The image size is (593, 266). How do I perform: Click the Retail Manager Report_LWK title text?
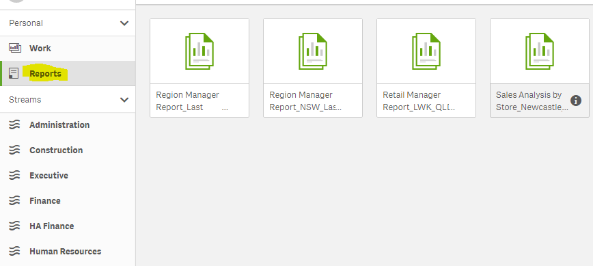pyautogui.click(x=419, y=101)
